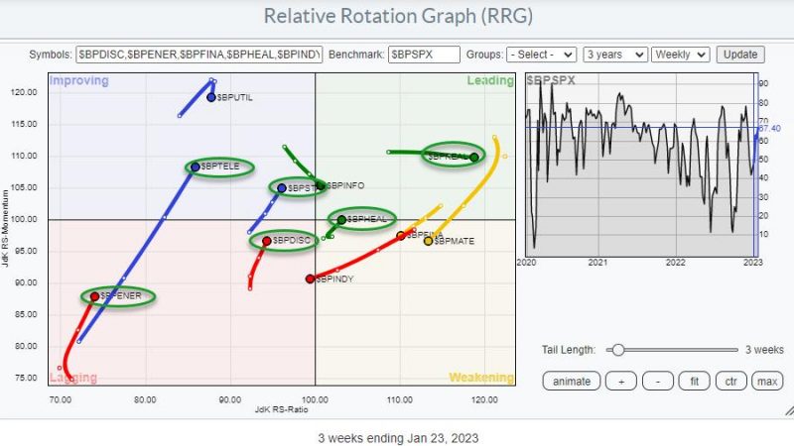Click the blue $BPSTA data point
This screenshot has width=794, height=446.
point(282,188)
